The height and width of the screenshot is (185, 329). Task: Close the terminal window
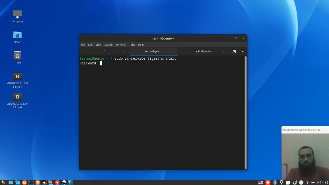[243, 38]
